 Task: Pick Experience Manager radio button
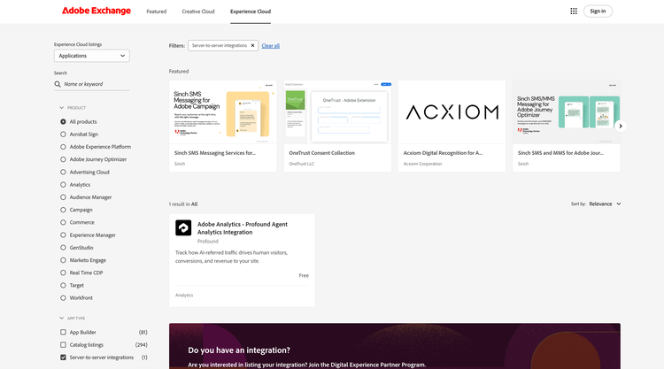63,234
